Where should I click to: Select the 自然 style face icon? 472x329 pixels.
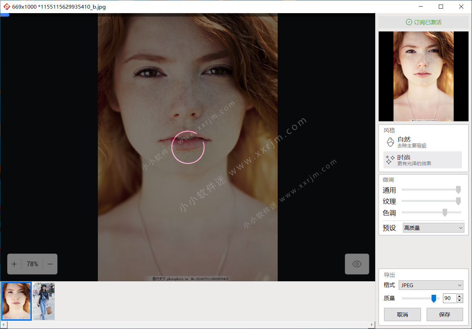pos(390,142)
